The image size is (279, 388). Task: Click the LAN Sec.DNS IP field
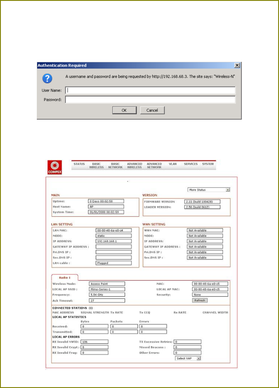click(x=114, y=257)
